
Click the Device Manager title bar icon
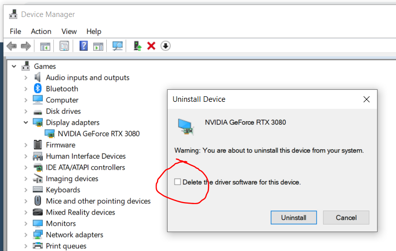13,14
